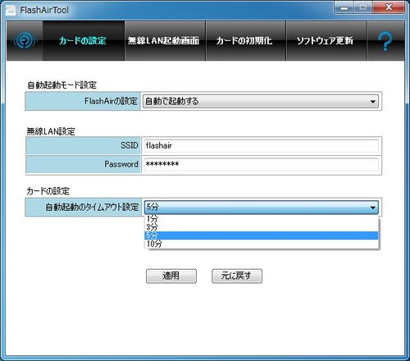Image resolution: width=410 pixels, height=361 pixels.
Task: Minimize the FlashAirTool window
Action: (344, 7)
